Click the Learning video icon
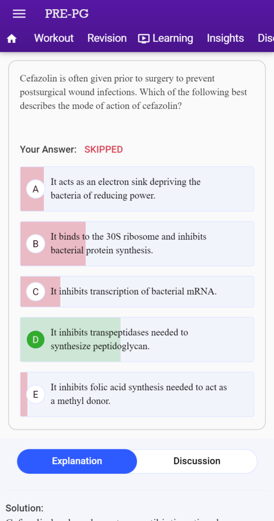Image resolution: width=274 pixels, height=521 pixels. tap(144, 39)
